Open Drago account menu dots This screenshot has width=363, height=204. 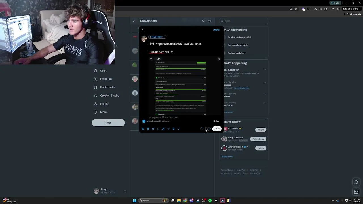(125, 191)
